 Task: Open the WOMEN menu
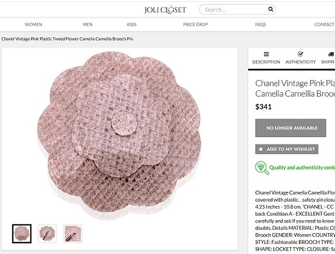(x=33, y=24)
